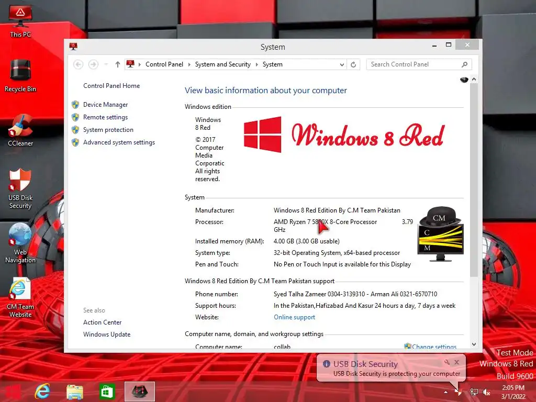Open Remote settings link
Screen dimensions: 536x402
pos(105,117)
